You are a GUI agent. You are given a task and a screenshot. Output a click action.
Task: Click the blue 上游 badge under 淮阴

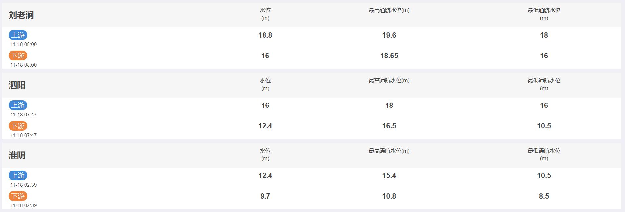tap(18, 175)
